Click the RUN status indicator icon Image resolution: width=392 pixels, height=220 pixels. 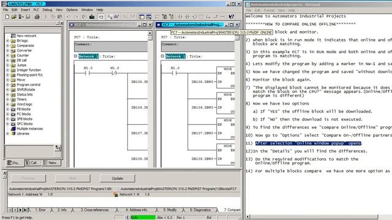pos(127,218)
